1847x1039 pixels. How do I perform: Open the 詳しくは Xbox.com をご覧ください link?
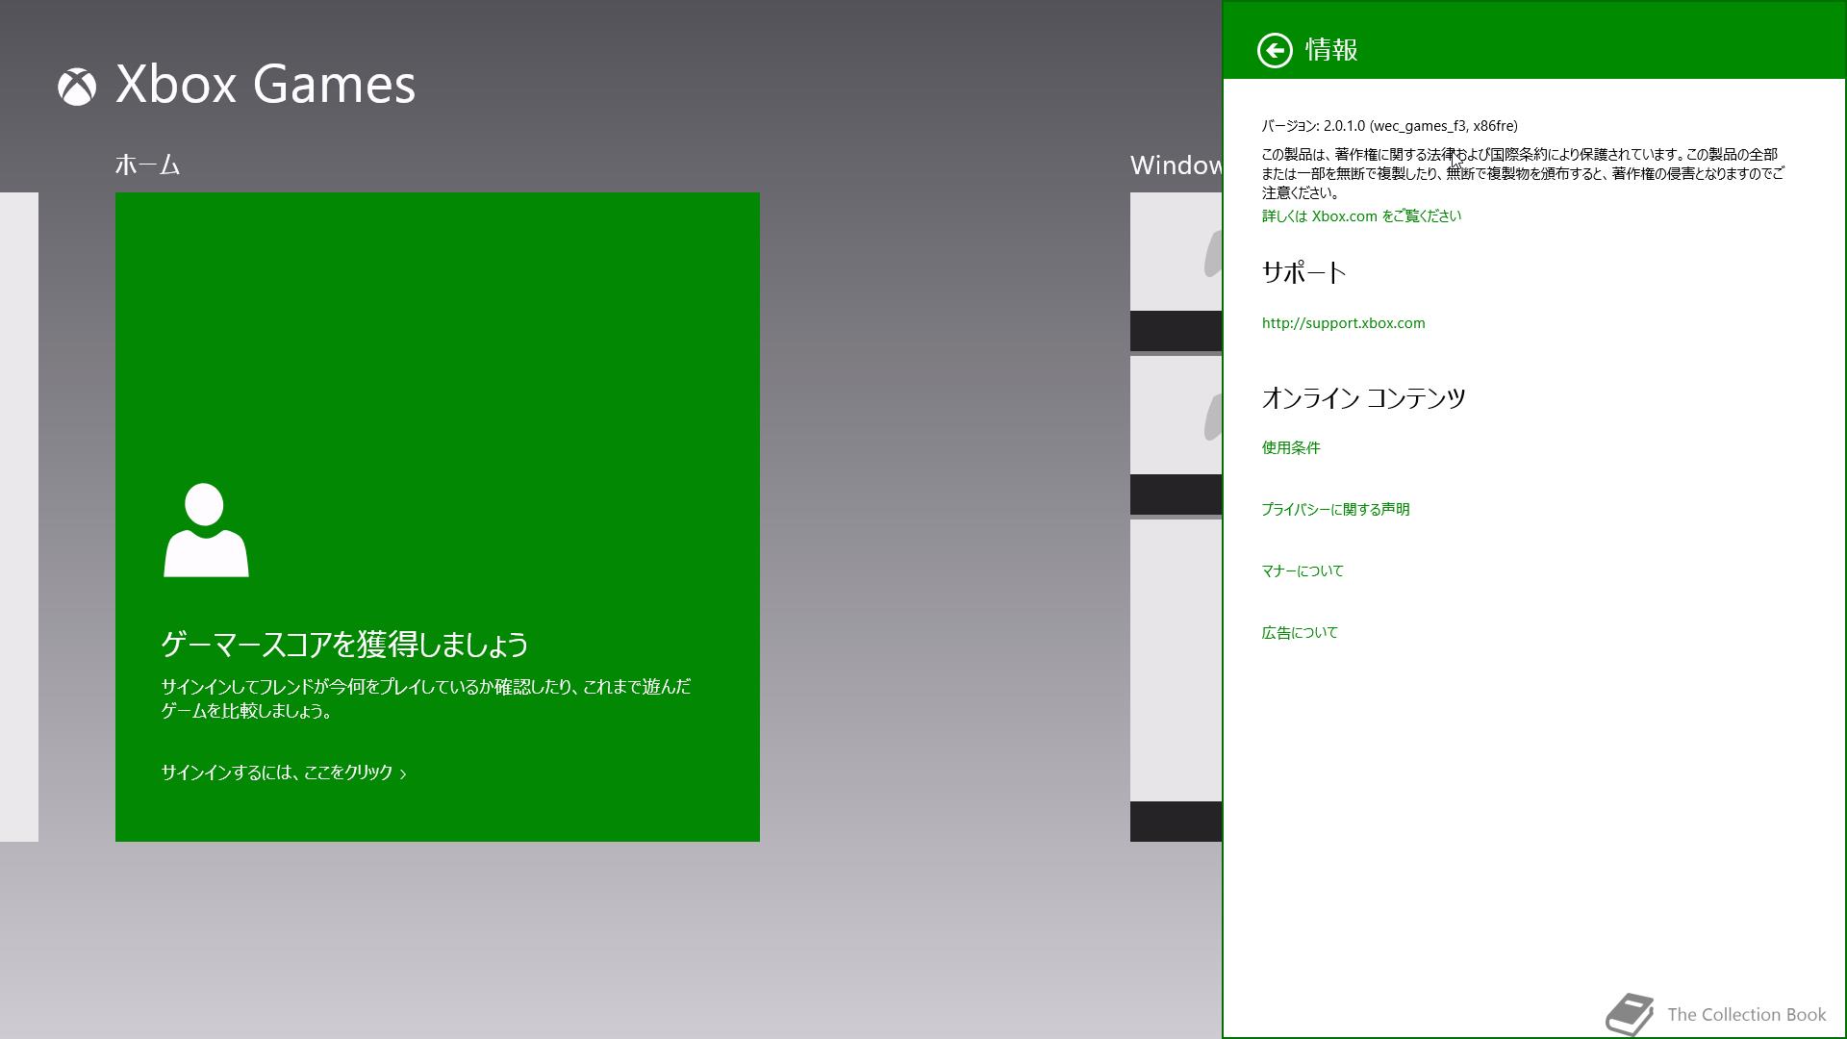(1360, 216)
